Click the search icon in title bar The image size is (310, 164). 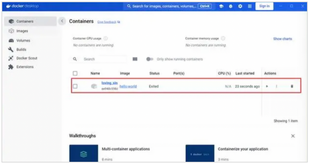click(129, 6)
